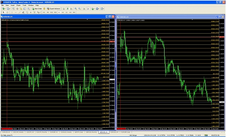Toggle Auto Scroll chart icon

pos(84,9)
